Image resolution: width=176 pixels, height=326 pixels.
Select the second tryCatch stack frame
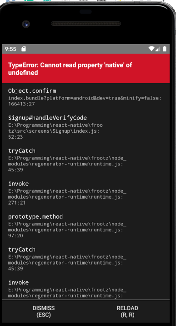click(85, 259)
